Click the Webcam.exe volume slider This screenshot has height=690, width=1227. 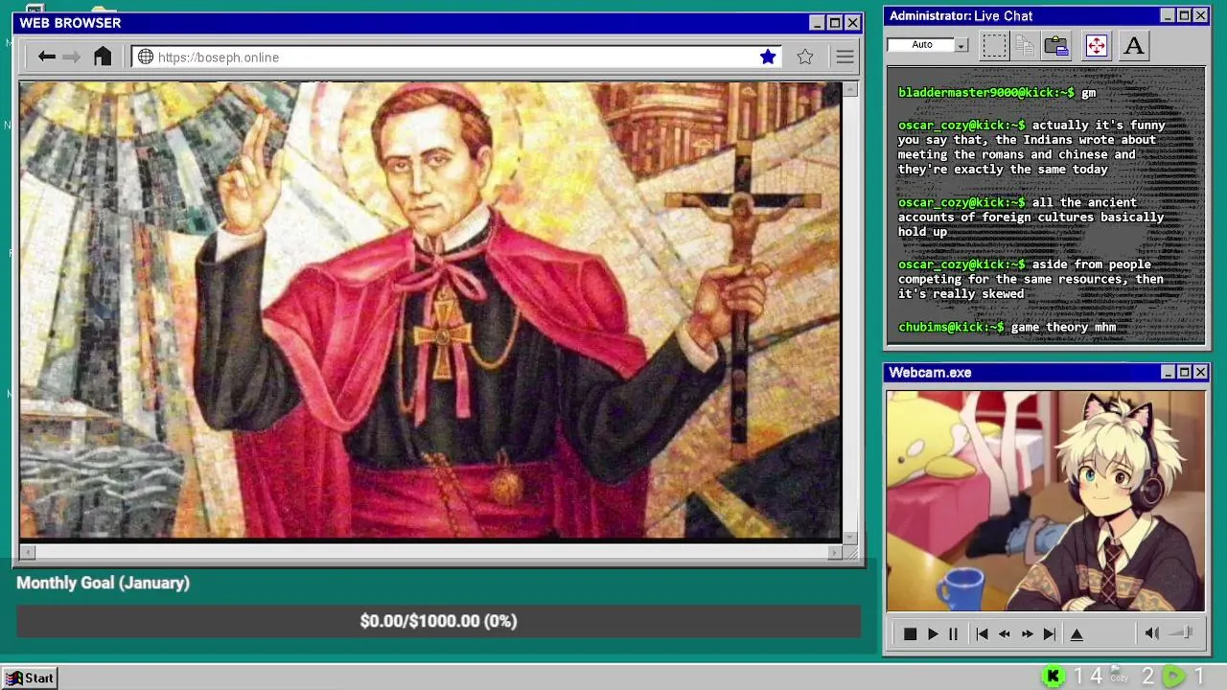[x=1182, y=632]
